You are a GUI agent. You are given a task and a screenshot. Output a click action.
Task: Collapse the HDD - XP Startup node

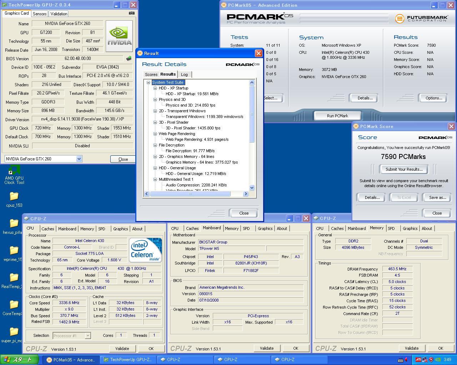coord(155,88)
